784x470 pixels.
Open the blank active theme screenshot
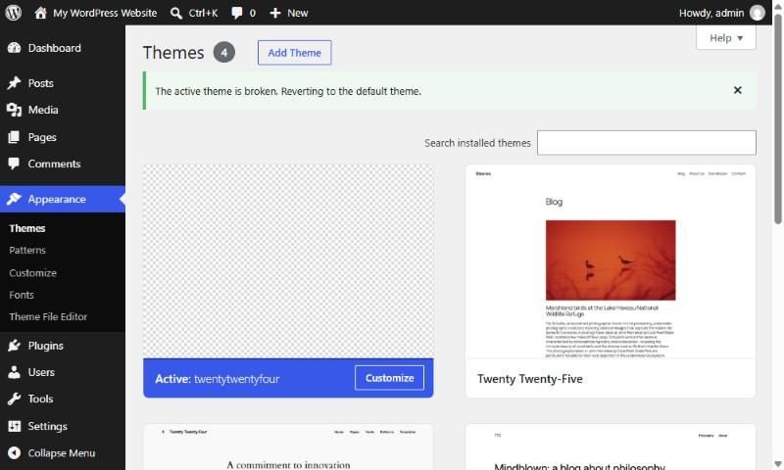[x=288, y=261]
